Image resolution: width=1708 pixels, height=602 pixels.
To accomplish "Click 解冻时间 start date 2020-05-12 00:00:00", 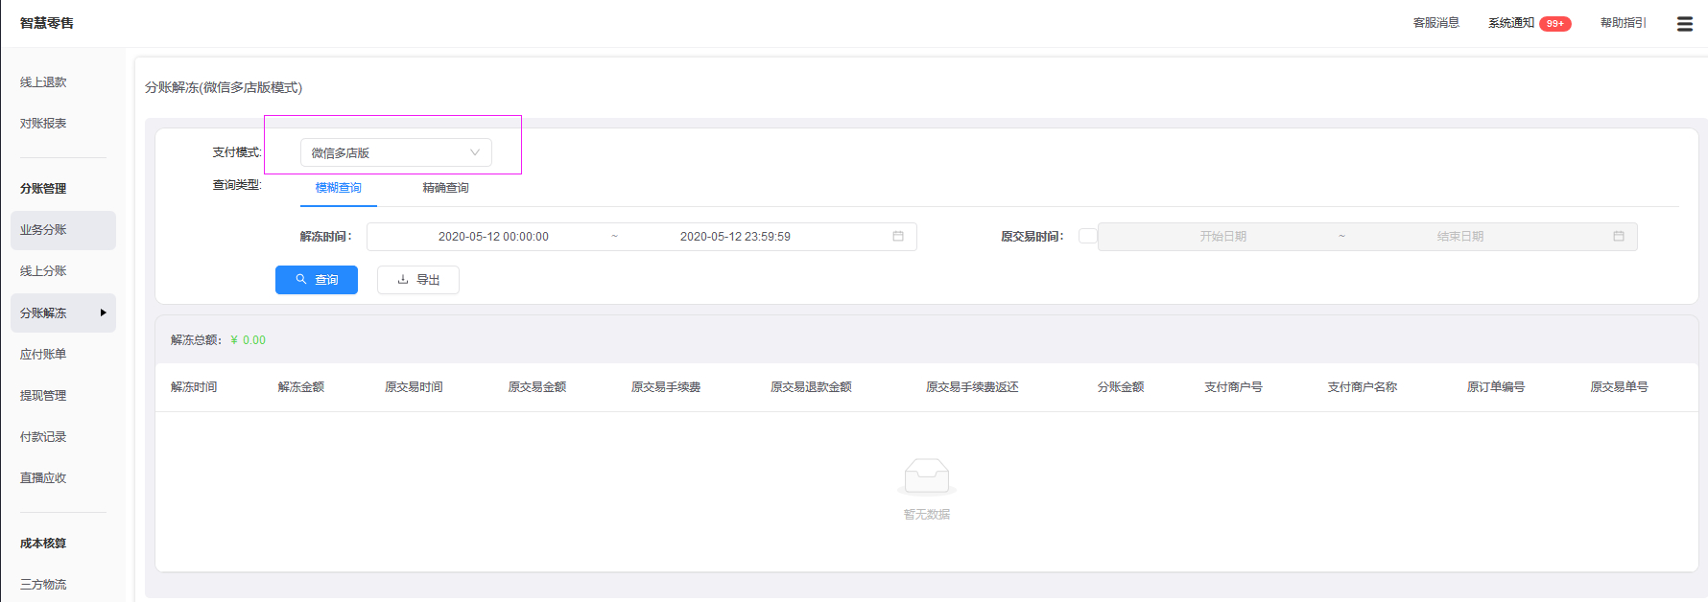I will pyautogui.click(x=493, y=237).
